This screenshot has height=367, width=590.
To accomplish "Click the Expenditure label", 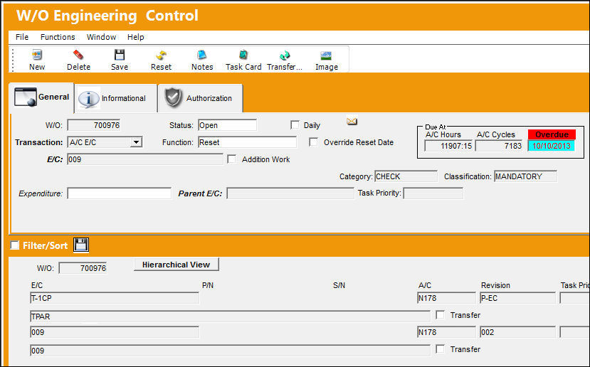I will click(41, 193).
